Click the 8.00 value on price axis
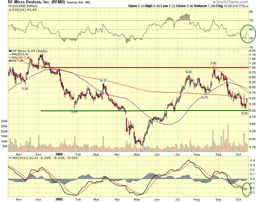 (x=252, y=51)
